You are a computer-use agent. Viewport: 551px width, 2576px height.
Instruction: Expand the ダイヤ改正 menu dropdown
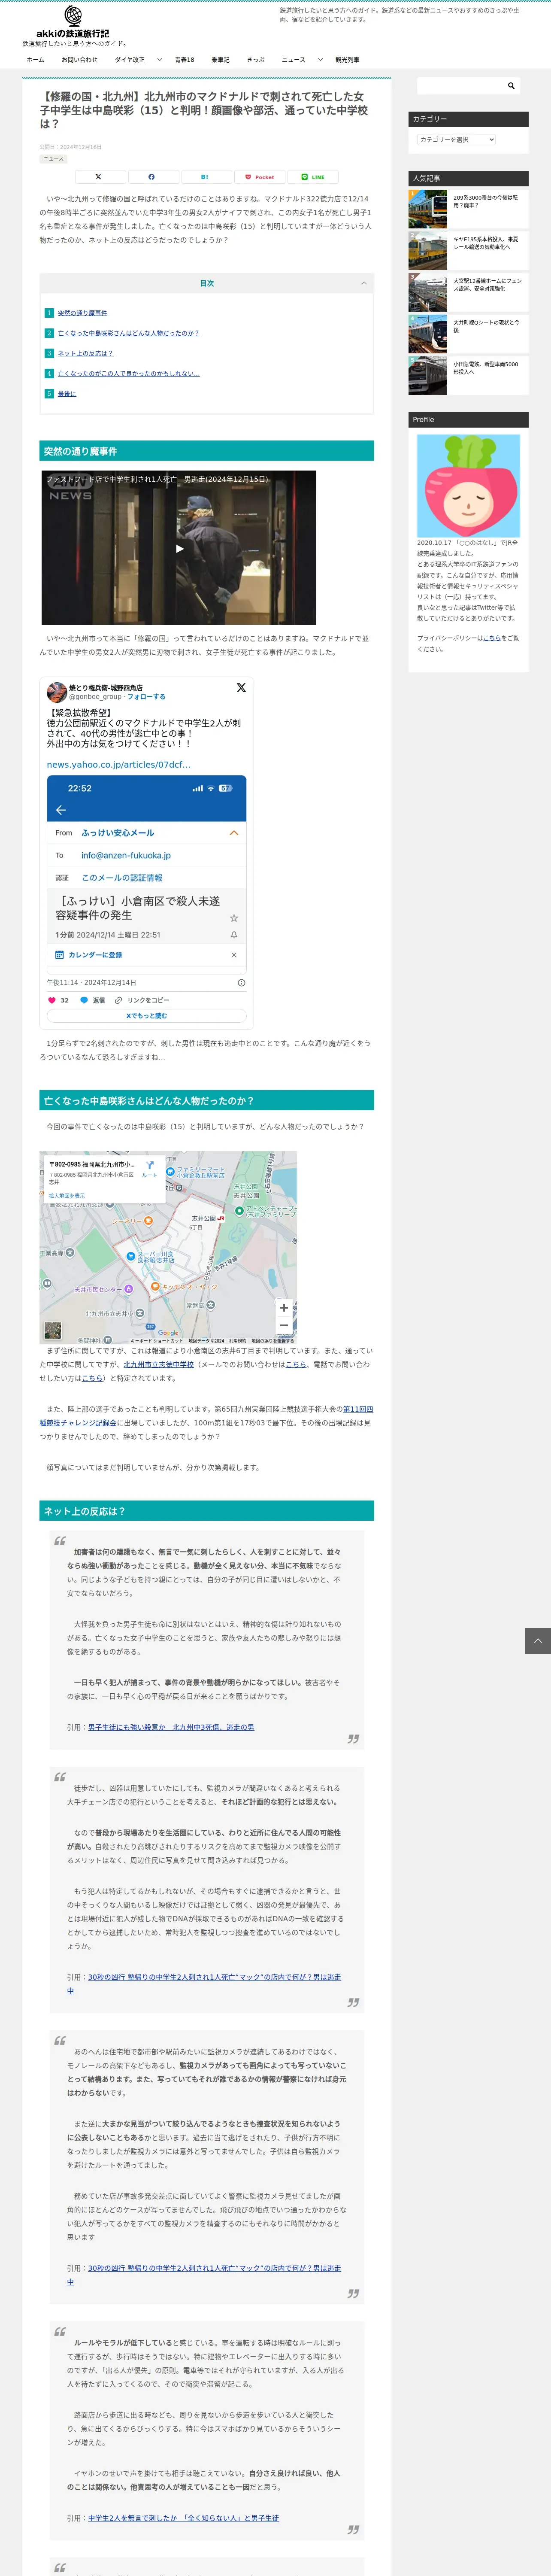point(159,60)
